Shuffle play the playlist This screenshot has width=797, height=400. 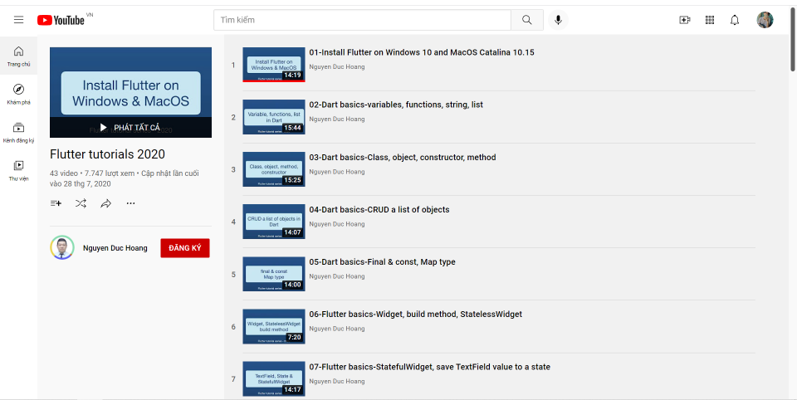81,203
